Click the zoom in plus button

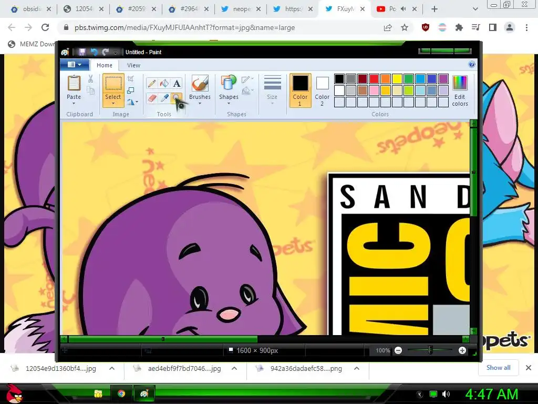coord(462,350)
